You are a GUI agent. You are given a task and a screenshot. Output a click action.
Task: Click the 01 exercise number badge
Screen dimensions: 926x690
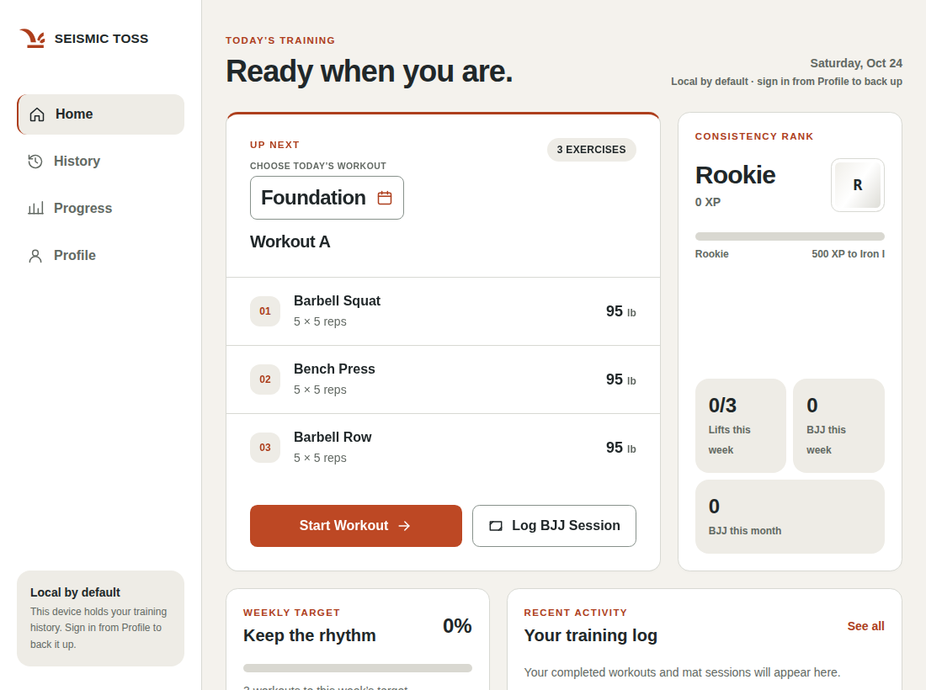click(265, 311)
